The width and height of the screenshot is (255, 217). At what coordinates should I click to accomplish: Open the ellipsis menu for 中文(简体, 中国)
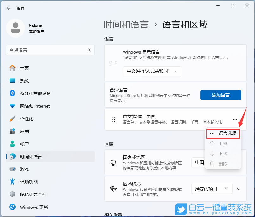tap(235, 120)
